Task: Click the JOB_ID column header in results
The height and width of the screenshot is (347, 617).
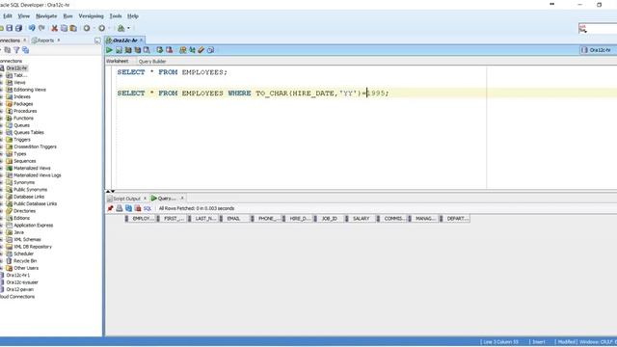Action: coord(330,219)
